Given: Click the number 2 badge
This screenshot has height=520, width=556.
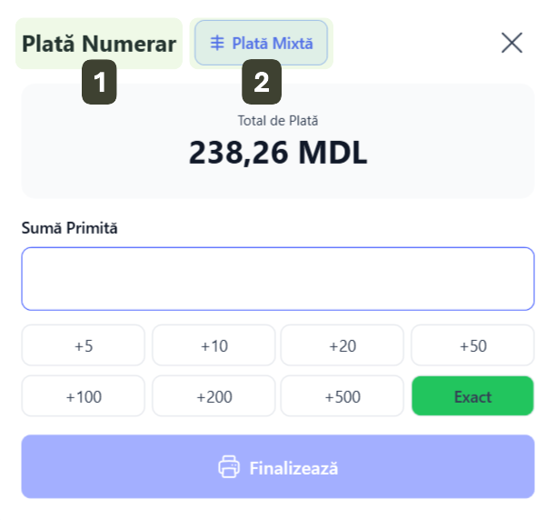Looking at the screenshot, I should tap(261, 84).
